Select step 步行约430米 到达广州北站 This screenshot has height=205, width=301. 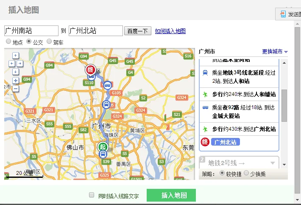click(239, 129)
